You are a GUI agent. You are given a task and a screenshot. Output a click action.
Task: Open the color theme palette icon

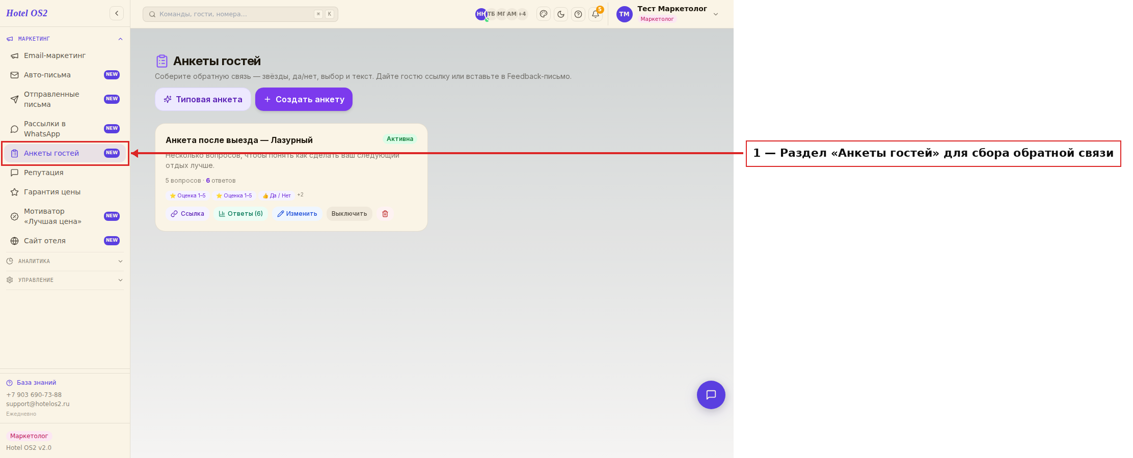click(x=544, y=14)
